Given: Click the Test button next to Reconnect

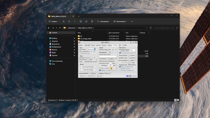Looking at the screenshot, I should point(110,52).
